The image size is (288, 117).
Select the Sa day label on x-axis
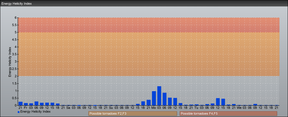pyautogui.click(x=68, y=108)
